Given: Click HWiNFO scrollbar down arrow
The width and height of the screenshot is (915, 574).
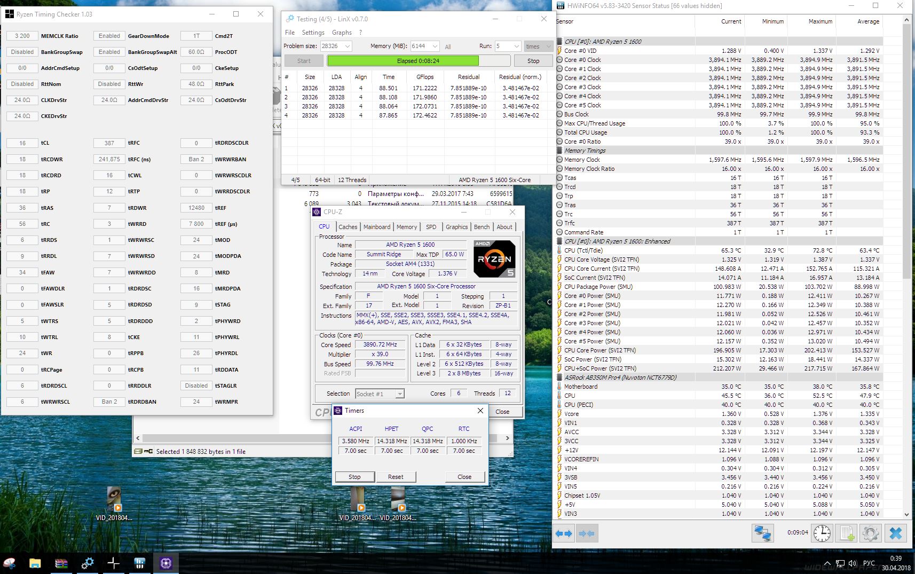Looking at the screenshot, I should [x=906, y=514].
